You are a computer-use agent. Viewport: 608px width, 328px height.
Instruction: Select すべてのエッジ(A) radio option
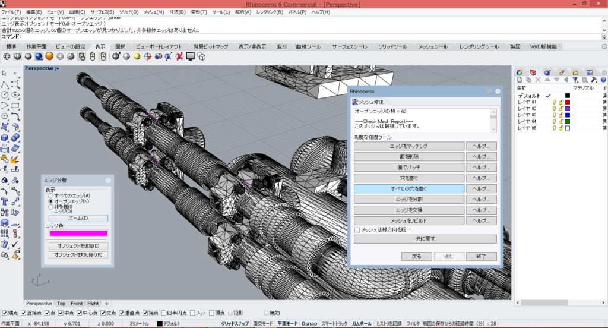pyautogui.click(x=51, y=196)
